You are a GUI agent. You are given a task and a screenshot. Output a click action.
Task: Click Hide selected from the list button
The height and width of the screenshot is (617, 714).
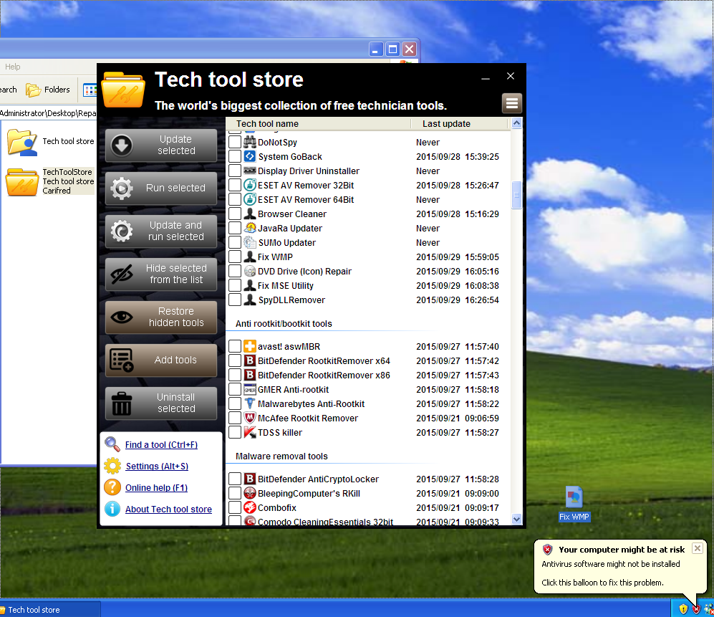161,274
